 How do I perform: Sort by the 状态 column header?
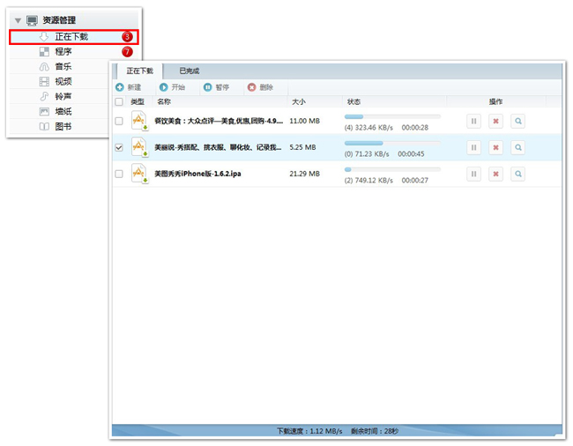click(395, 102)
